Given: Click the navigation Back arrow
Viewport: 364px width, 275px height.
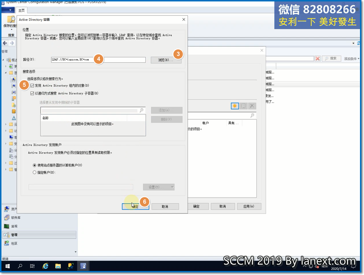Looking at the screenshot, I should click(5, 43).
